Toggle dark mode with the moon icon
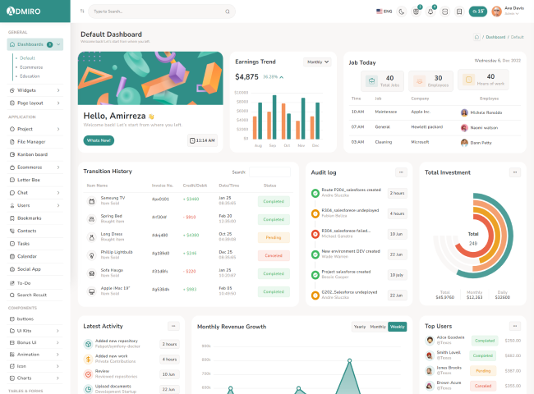 pyautogui.click(x=401, y=11)
